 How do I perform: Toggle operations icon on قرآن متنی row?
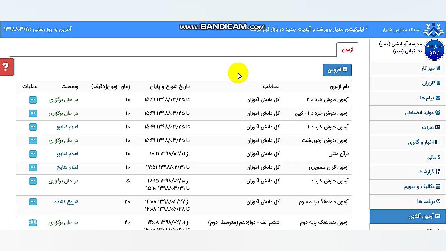pyautogui.click(x=33, y=154)
